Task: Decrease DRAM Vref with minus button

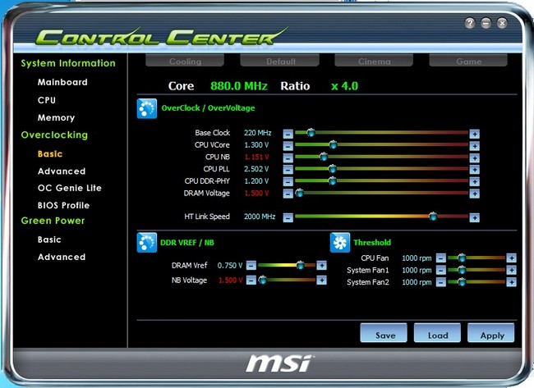Action: point(251,265)
